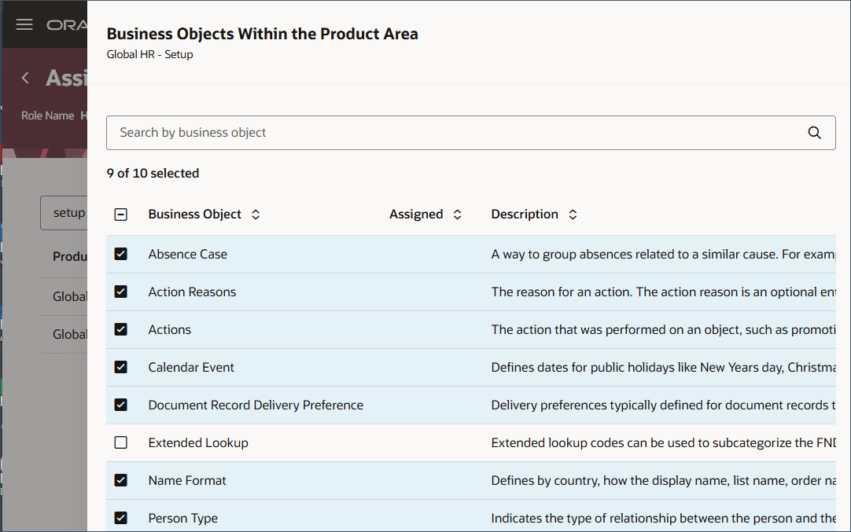Click the Business Object column header
This screenshot has height=532, width=851.
click(x=195, y=215)
